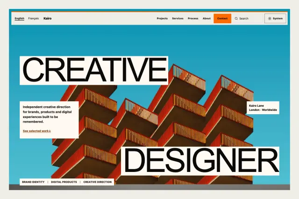This screenshot has height=199, width=299.
Task: Toggle the System theme button
Action: pyautogui.click(x=275, y=19)
